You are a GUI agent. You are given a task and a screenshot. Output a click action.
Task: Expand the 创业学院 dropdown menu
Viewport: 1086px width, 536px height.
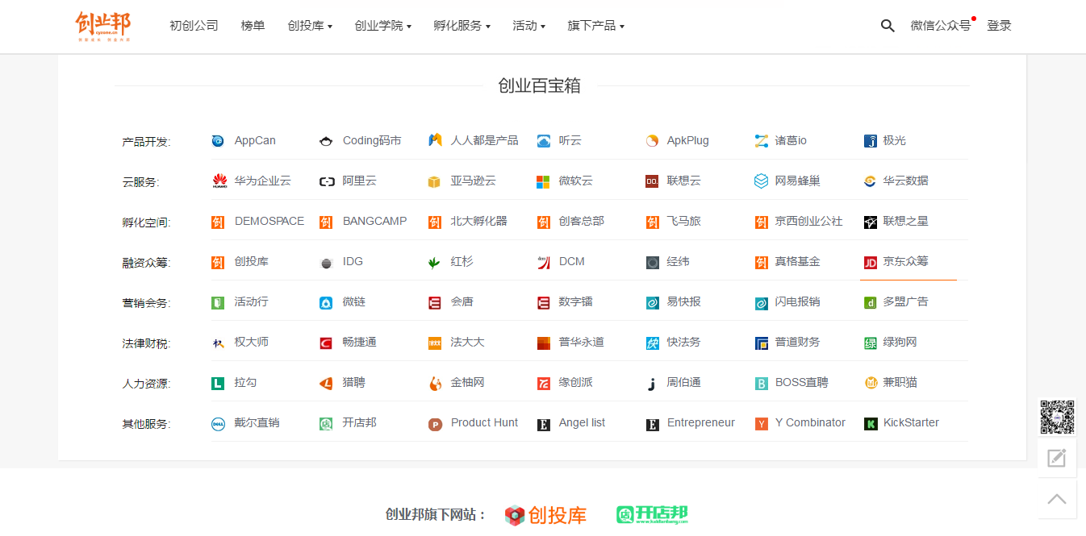(382, 26)
